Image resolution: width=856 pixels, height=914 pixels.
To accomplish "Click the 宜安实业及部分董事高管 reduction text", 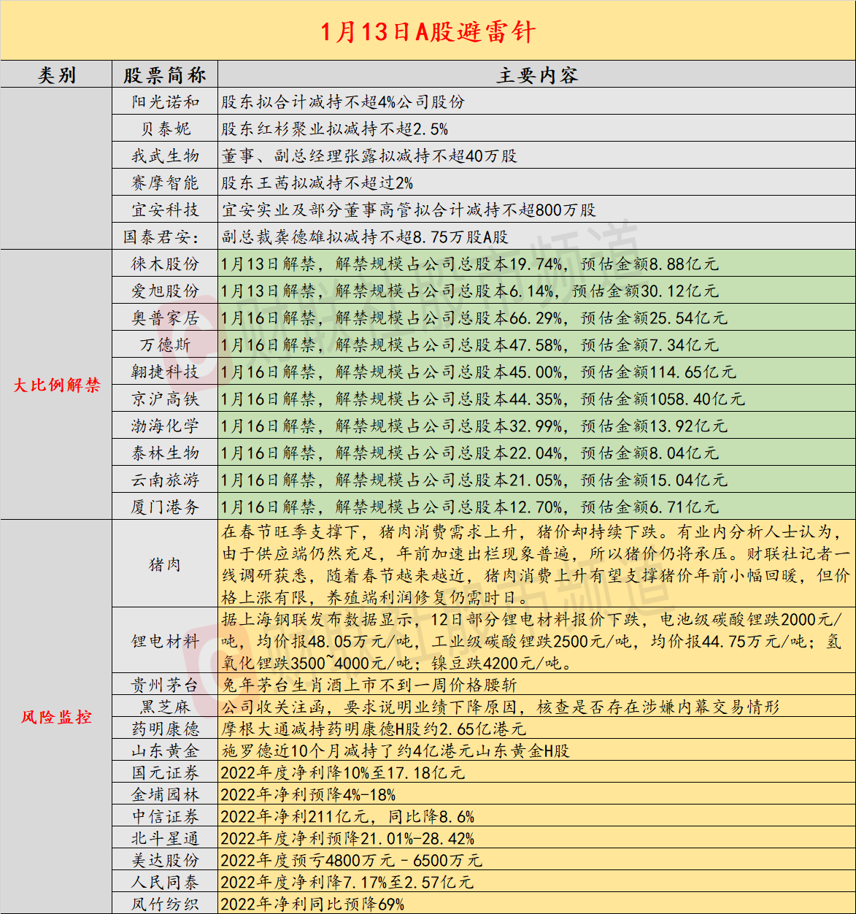I will click(x=409, y=210).
